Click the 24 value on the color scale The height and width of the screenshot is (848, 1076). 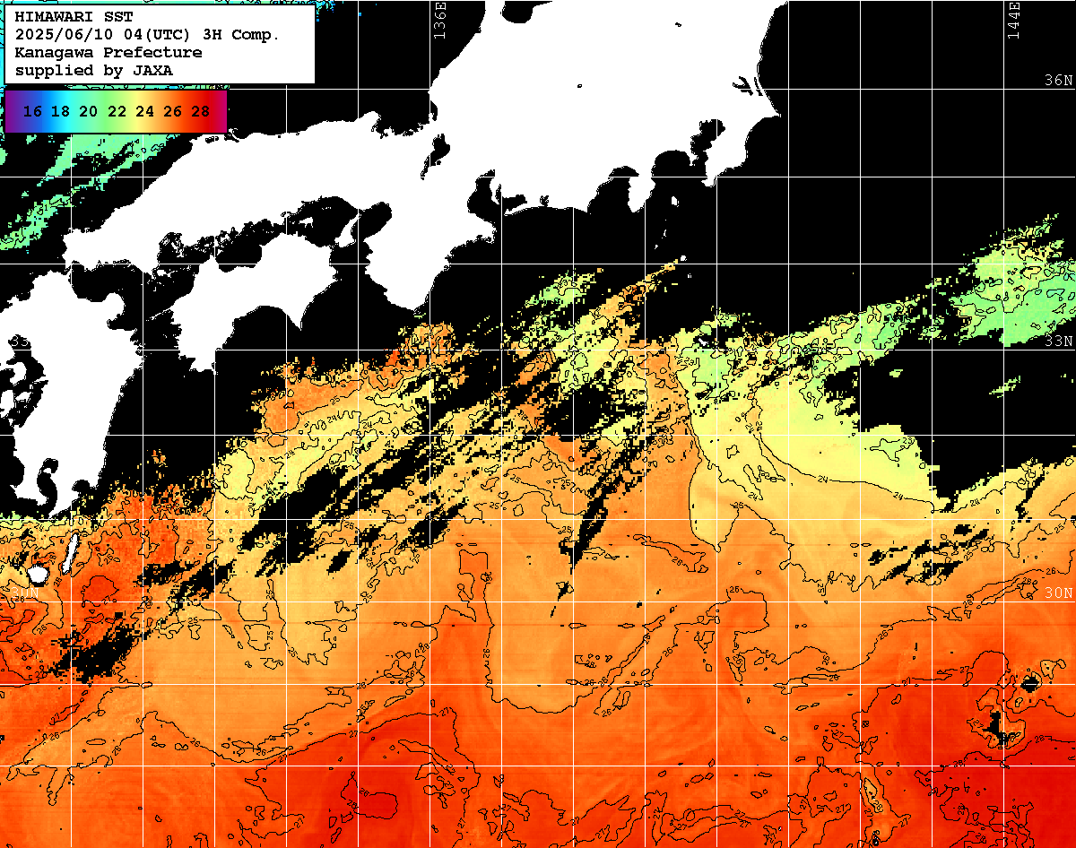[144, 111]
